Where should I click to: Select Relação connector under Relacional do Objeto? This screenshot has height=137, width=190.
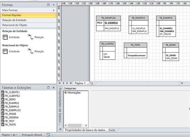click(36, 51)
